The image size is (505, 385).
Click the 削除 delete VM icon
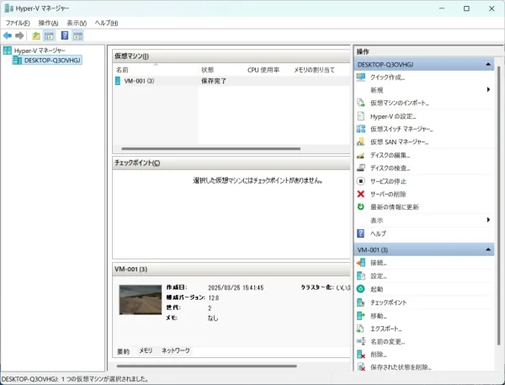point(361,355)
